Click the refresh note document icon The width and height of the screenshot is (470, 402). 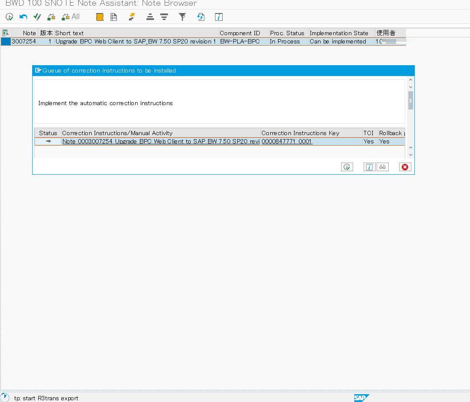point(201,17)
